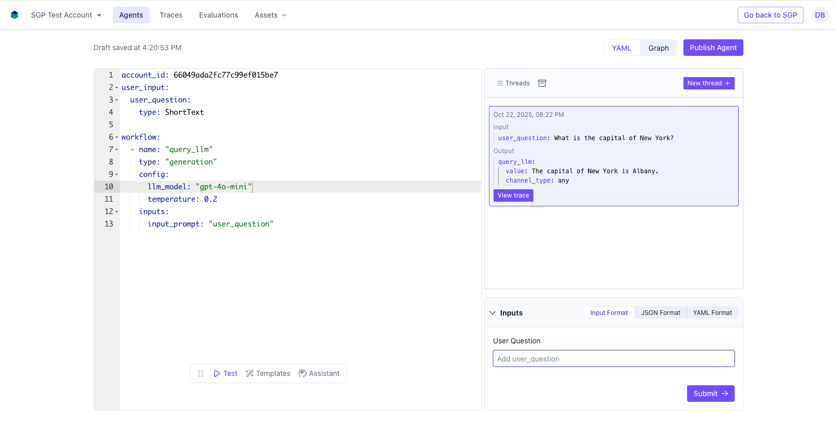Click the drag handle of the floating toolbar
Image resolution: width=835 pixels, height=422 pixels.
tap(201, 373)
